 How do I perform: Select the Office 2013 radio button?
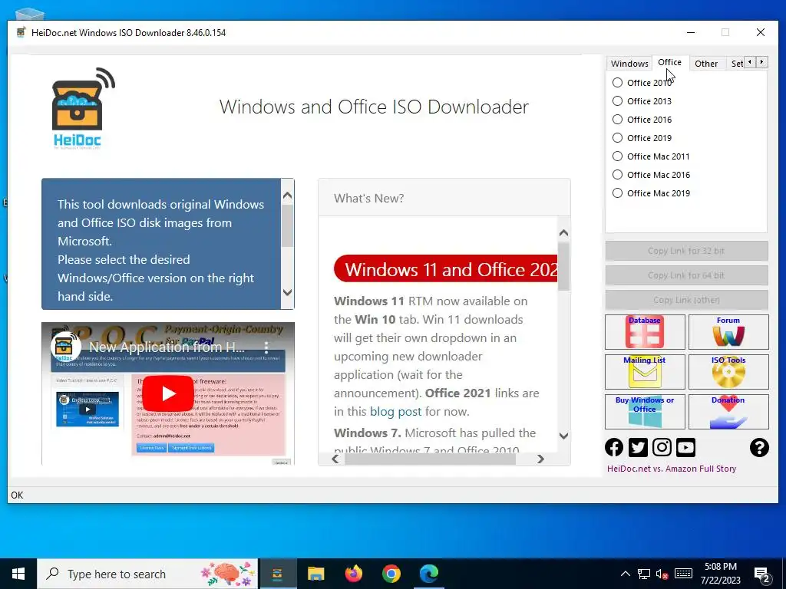click(x=618, y=100)
